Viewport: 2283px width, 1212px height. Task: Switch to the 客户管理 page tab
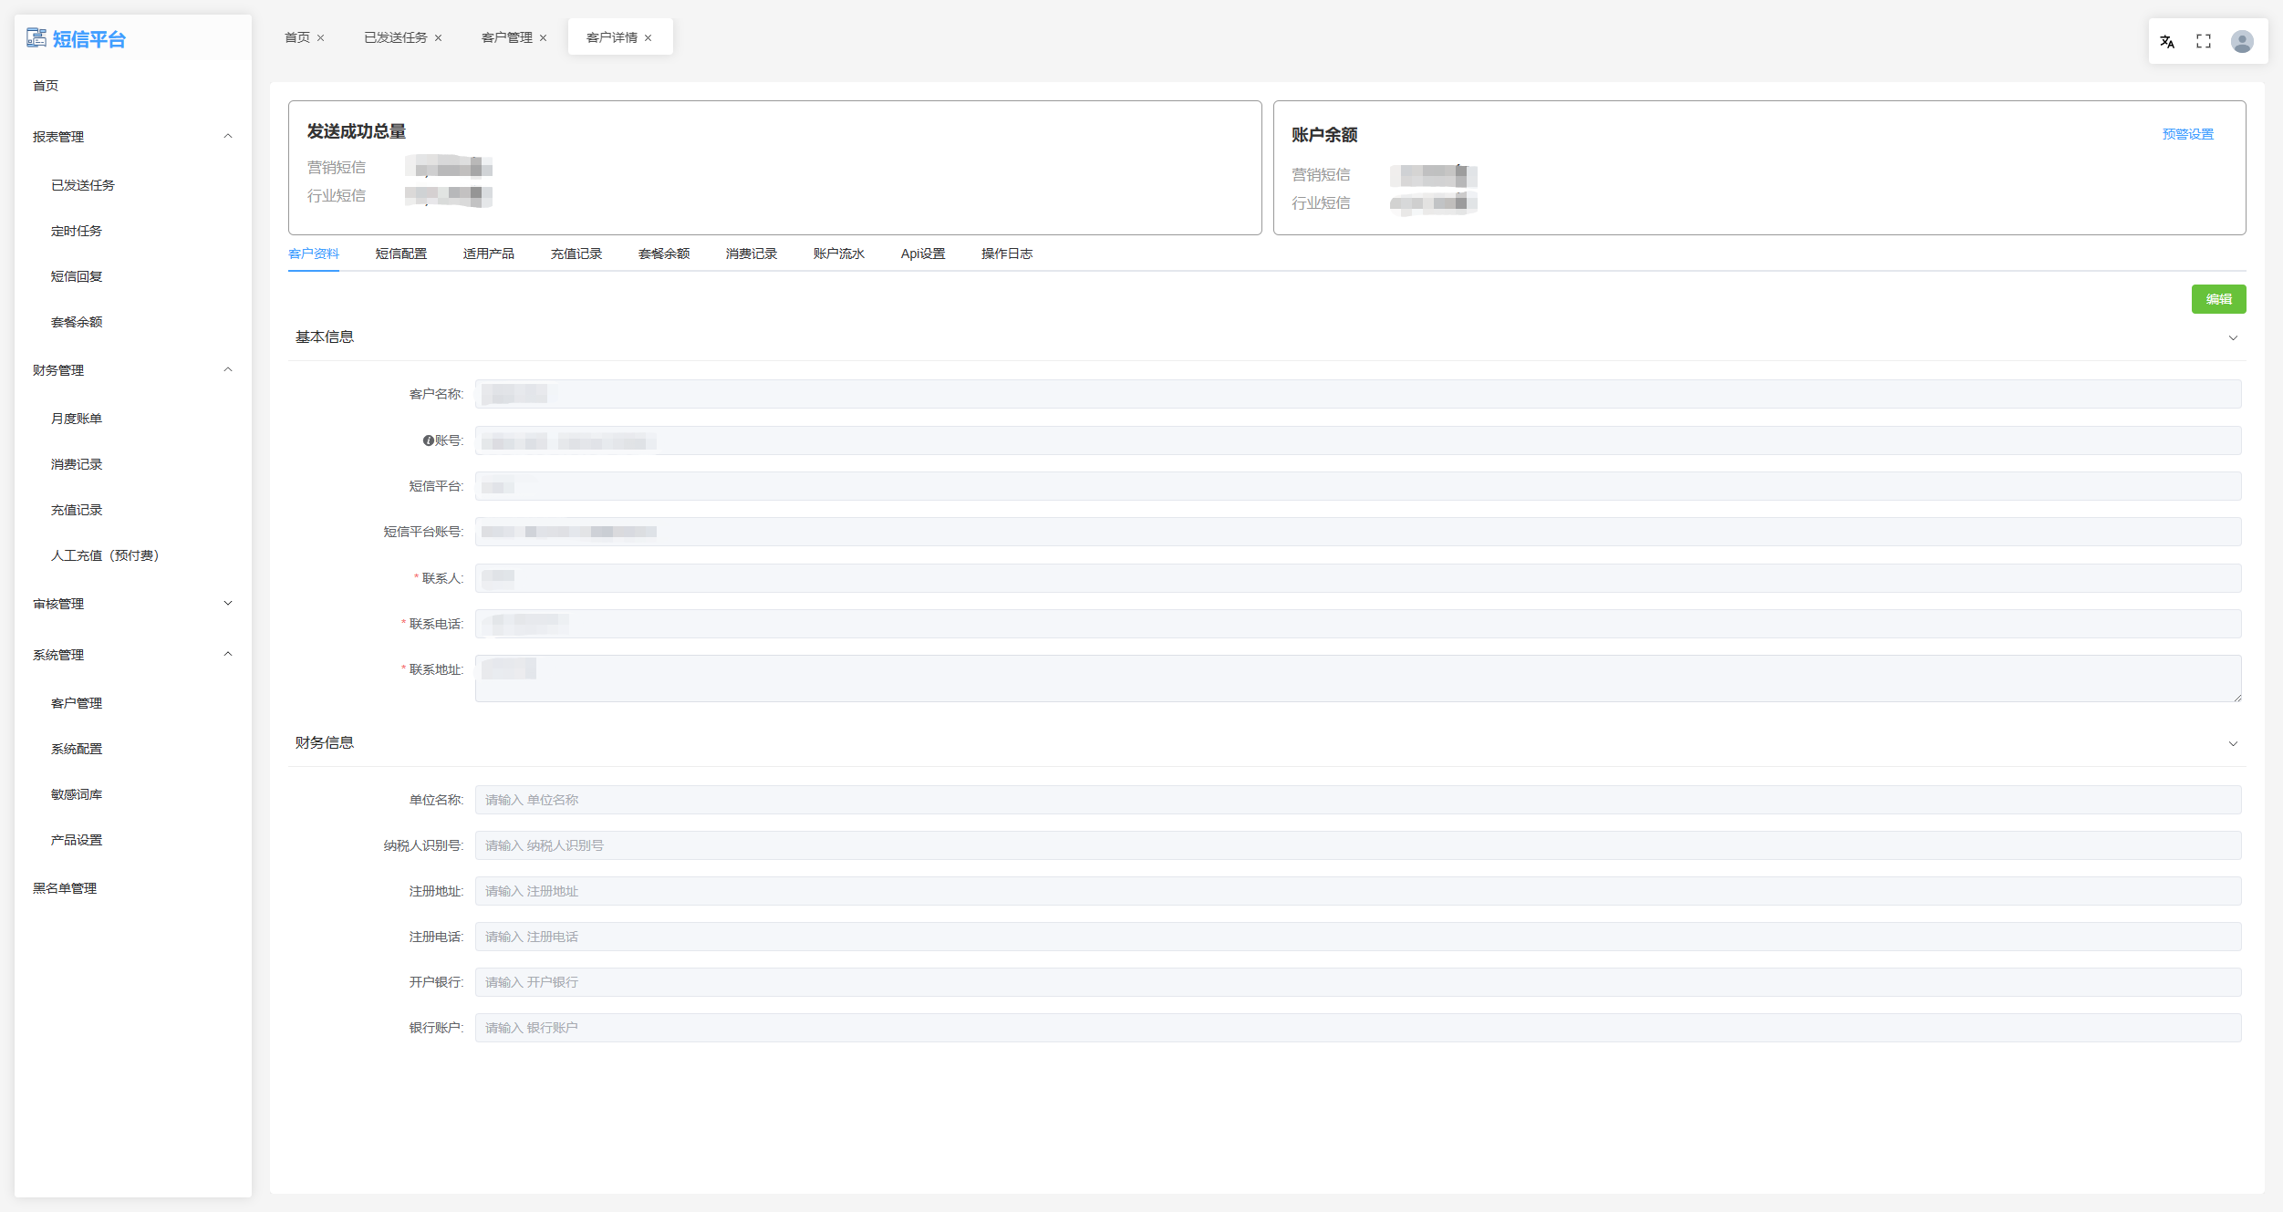(x=507, y=37)
